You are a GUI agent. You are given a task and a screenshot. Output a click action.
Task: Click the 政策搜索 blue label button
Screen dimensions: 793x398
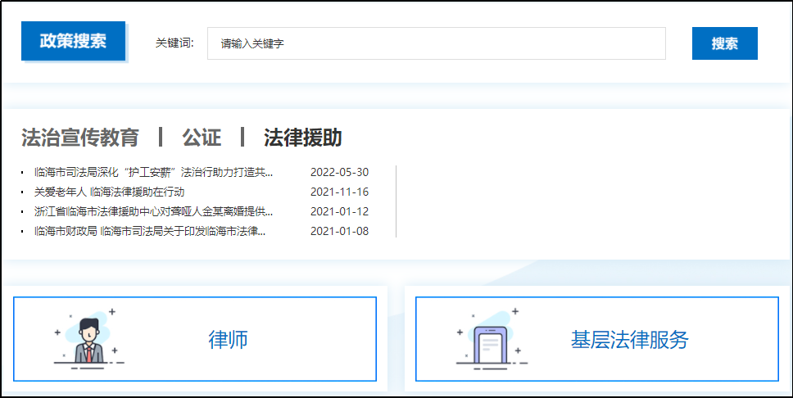pos(74,41)
